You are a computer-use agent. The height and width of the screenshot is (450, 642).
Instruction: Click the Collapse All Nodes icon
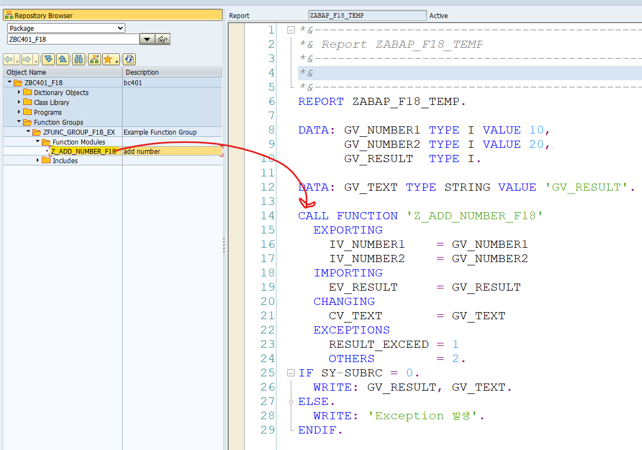pos(63,59)
